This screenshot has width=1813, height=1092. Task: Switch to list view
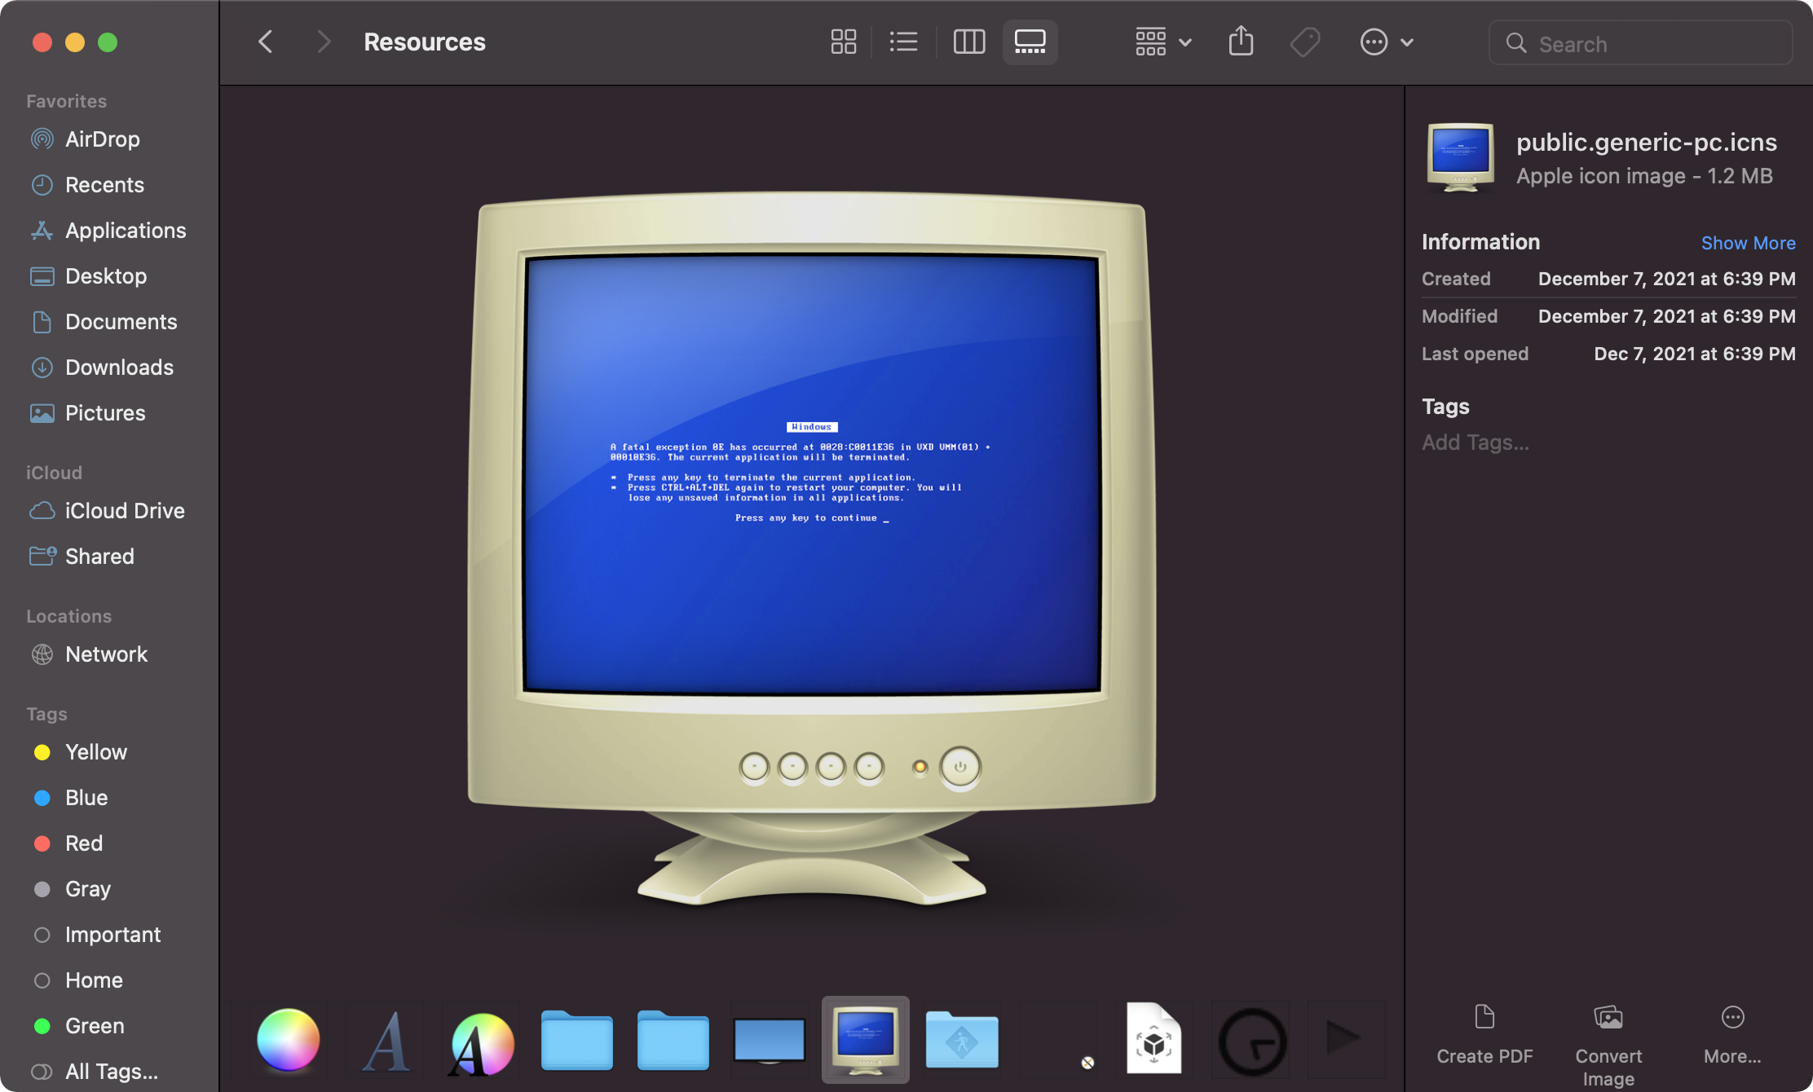tap(903, 42)
